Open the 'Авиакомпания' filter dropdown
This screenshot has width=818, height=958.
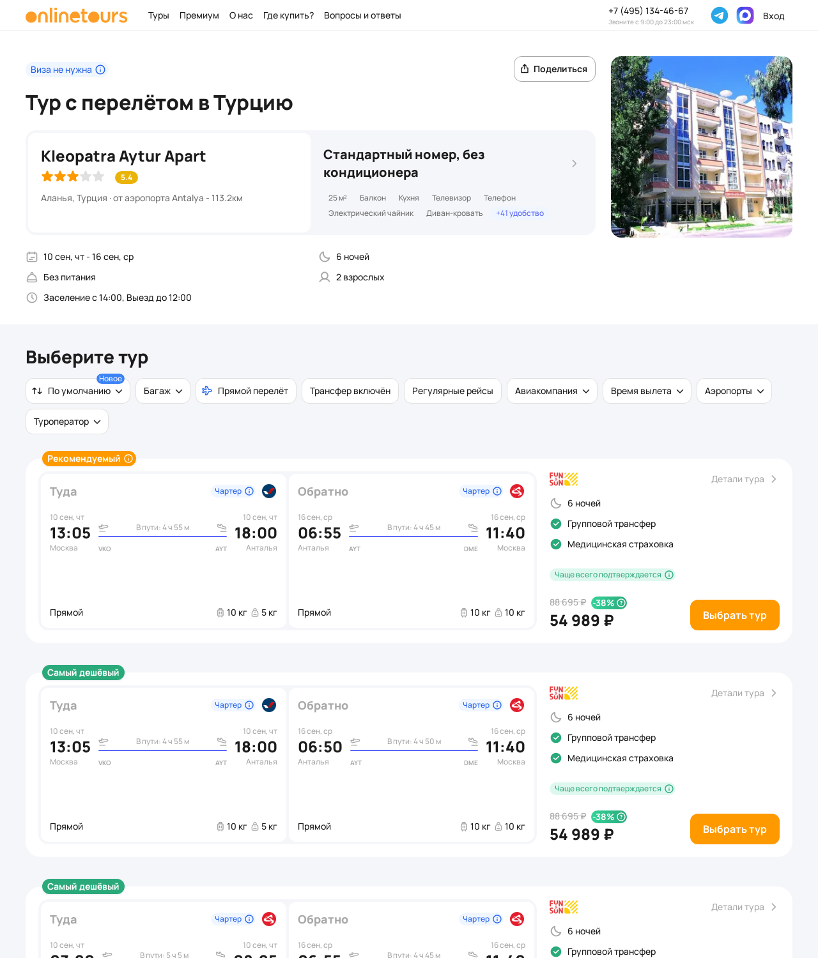coord(552,391)
